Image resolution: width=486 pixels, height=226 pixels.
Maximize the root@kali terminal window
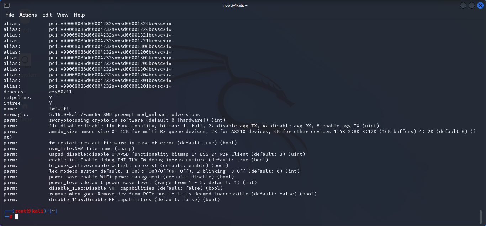471,5
